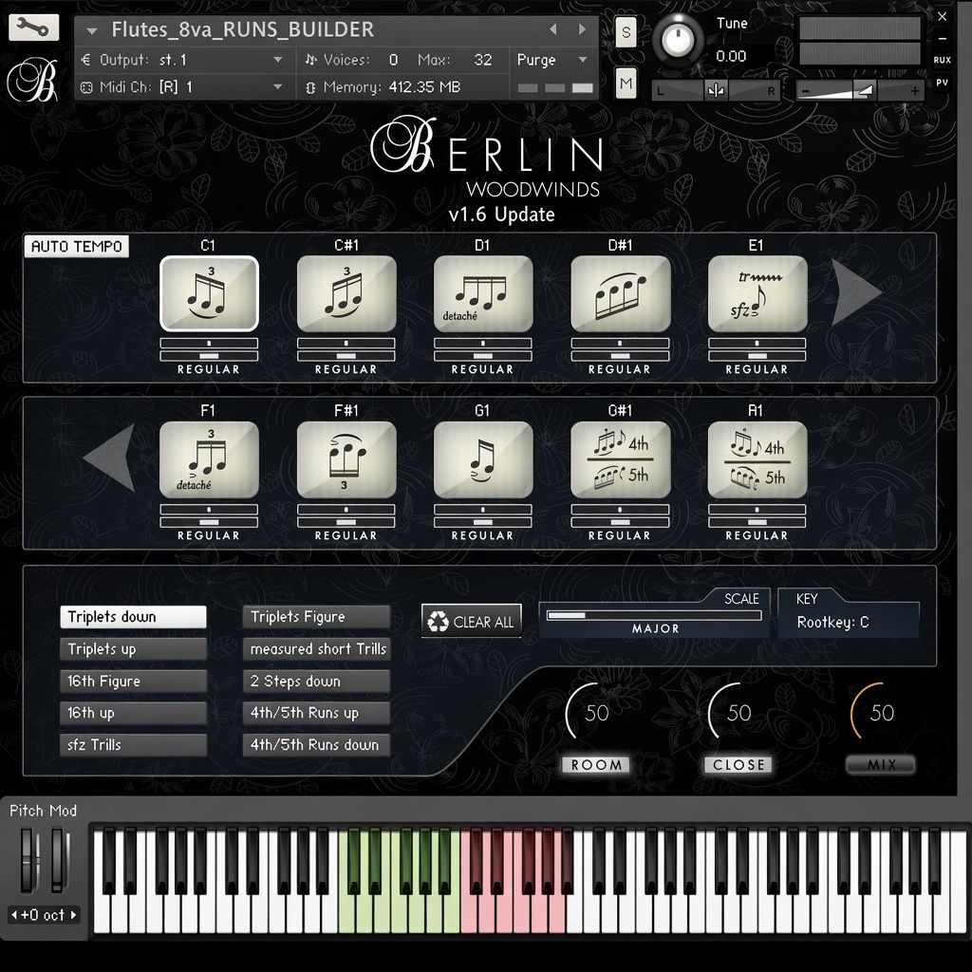The height and width of the screenshot is (972, 972).
Task: Select the D1 detaché sixteenths pattern slot
Action: [483, 293]
